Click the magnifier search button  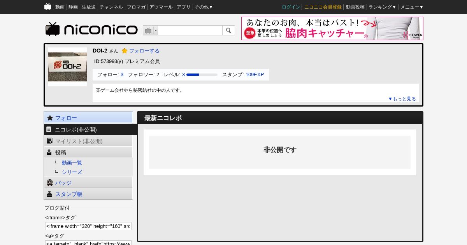click(228, 30)
